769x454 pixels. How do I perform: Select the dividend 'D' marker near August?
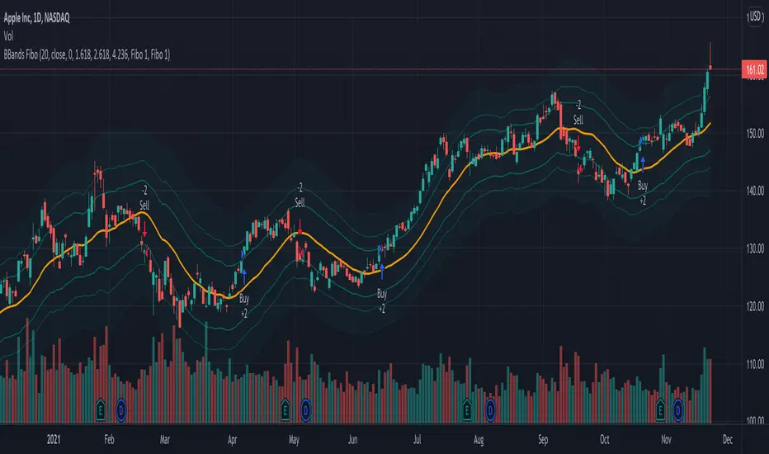pos(490,407)
